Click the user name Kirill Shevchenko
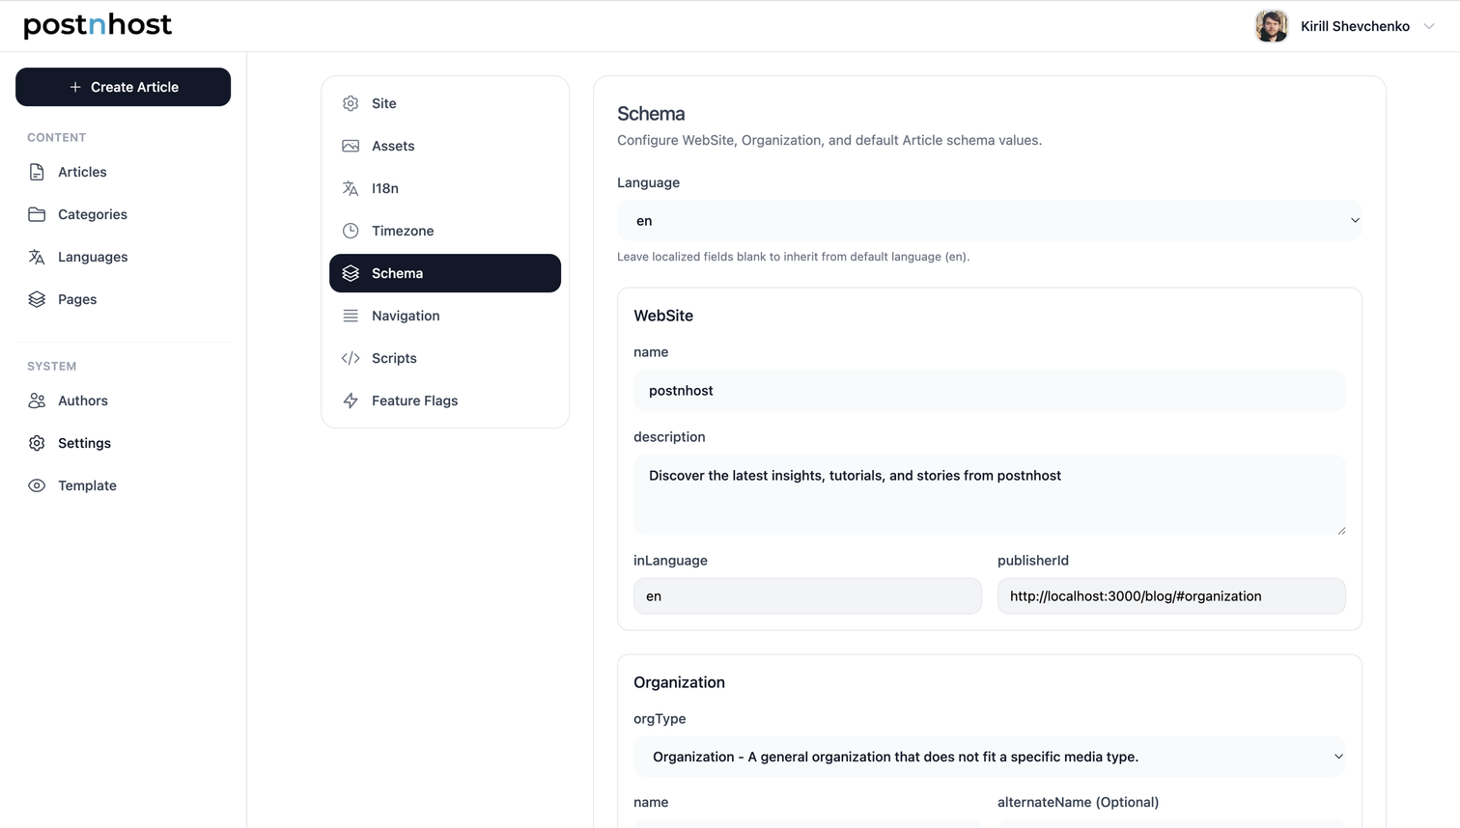1460x828 pixels. click(1355, 26)
